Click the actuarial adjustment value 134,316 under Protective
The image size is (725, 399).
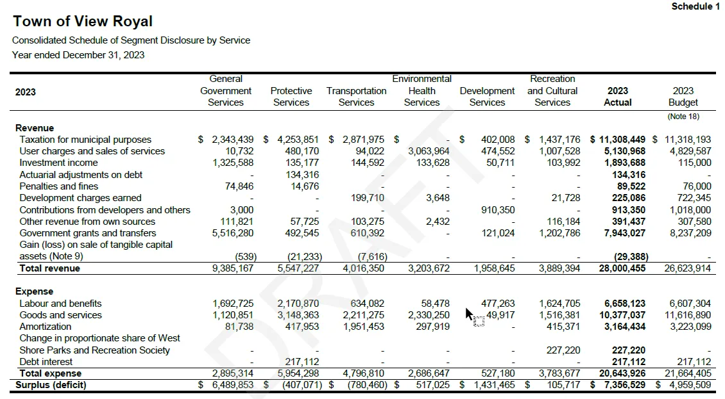coord(302,175)
